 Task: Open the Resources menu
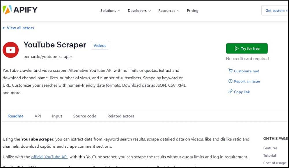169,11
